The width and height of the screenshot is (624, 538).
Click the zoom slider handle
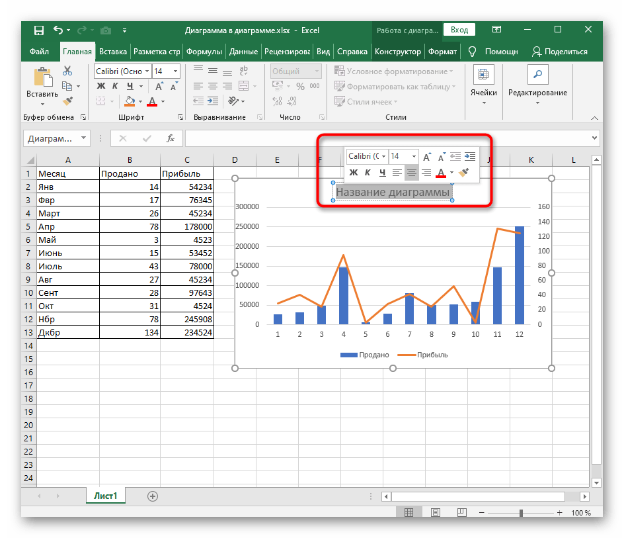pos(521,512)
